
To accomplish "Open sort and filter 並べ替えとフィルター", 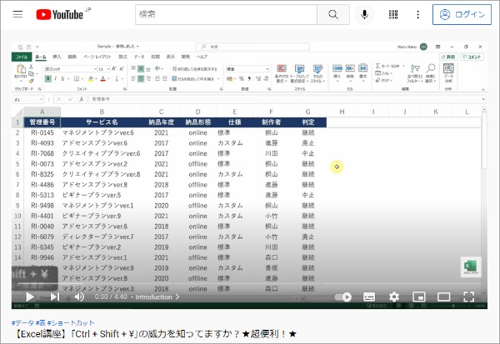I will (x=415, y=73).
